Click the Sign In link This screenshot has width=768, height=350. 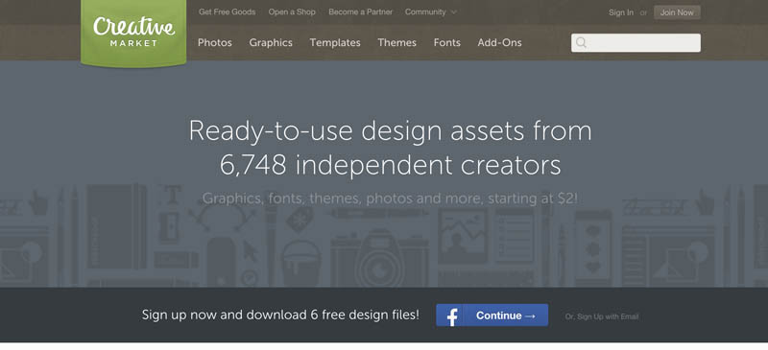[x=620, y=12]
